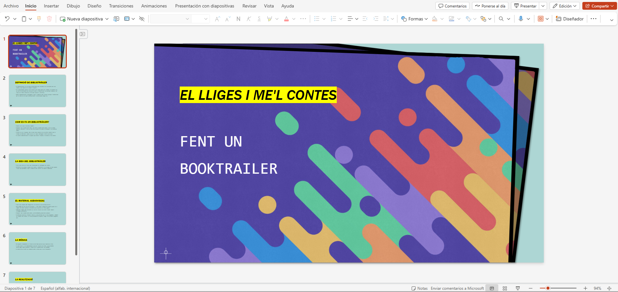Open the font size combo box

click(200, 19)
